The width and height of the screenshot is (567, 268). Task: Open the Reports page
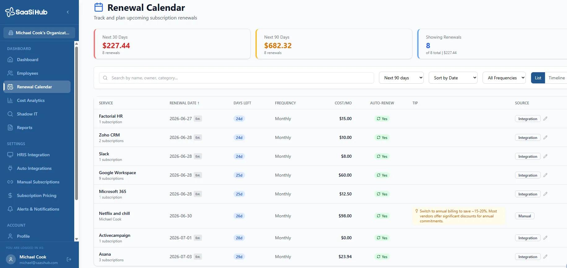point(37,128)
